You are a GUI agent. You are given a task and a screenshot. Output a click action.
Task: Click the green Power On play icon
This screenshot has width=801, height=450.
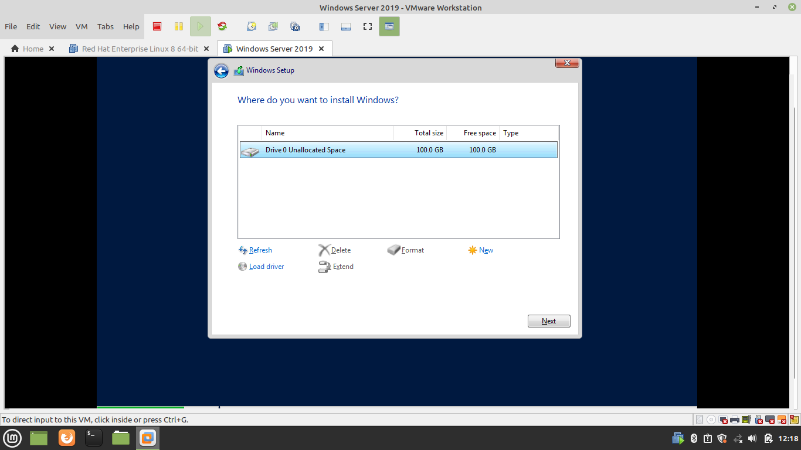point(200,26)
